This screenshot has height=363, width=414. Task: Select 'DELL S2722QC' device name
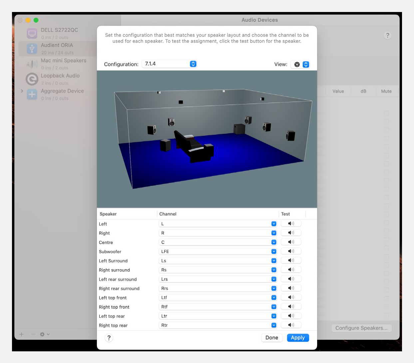(60, 30)
